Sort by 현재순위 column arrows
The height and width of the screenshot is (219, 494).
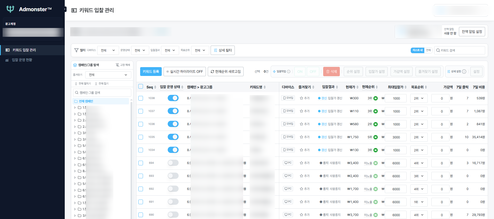click(x=377, y=87)
